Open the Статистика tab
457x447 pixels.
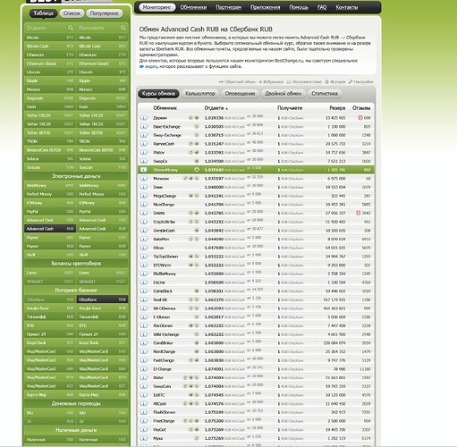[325, 94]
